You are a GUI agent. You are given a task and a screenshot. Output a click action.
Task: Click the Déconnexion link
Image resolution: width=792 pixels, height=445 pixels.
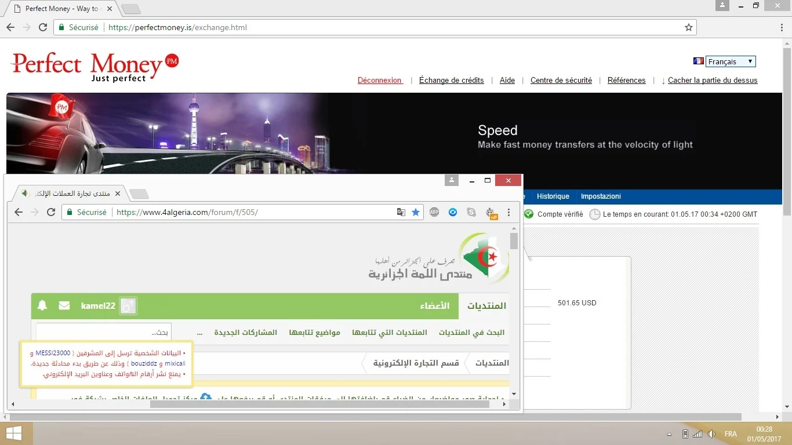pyautogui.click(x=380, y=81)
